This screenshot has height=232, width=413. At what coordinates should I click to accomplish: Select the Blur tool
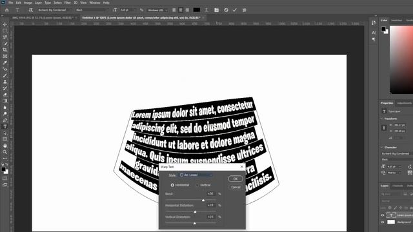click(x=5, y=108)
